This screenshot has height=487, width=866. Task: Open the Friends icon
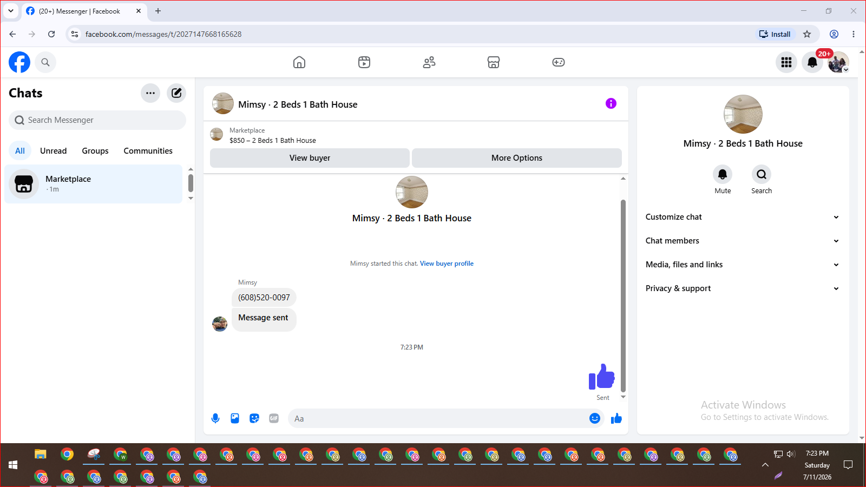pyautogui.click(x=429, y=62)
